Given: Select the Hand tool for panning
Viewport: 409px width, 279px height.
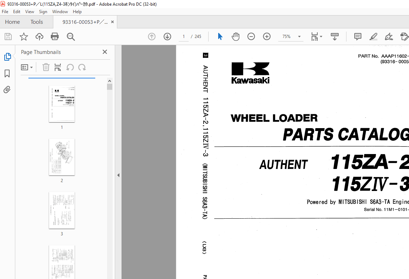Looking at the screenshot, I should click(x=235, y=36).
